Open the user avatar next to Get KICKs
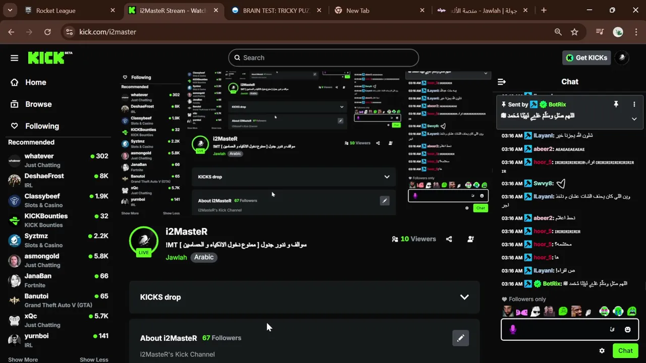 click(x=622, y=57)
